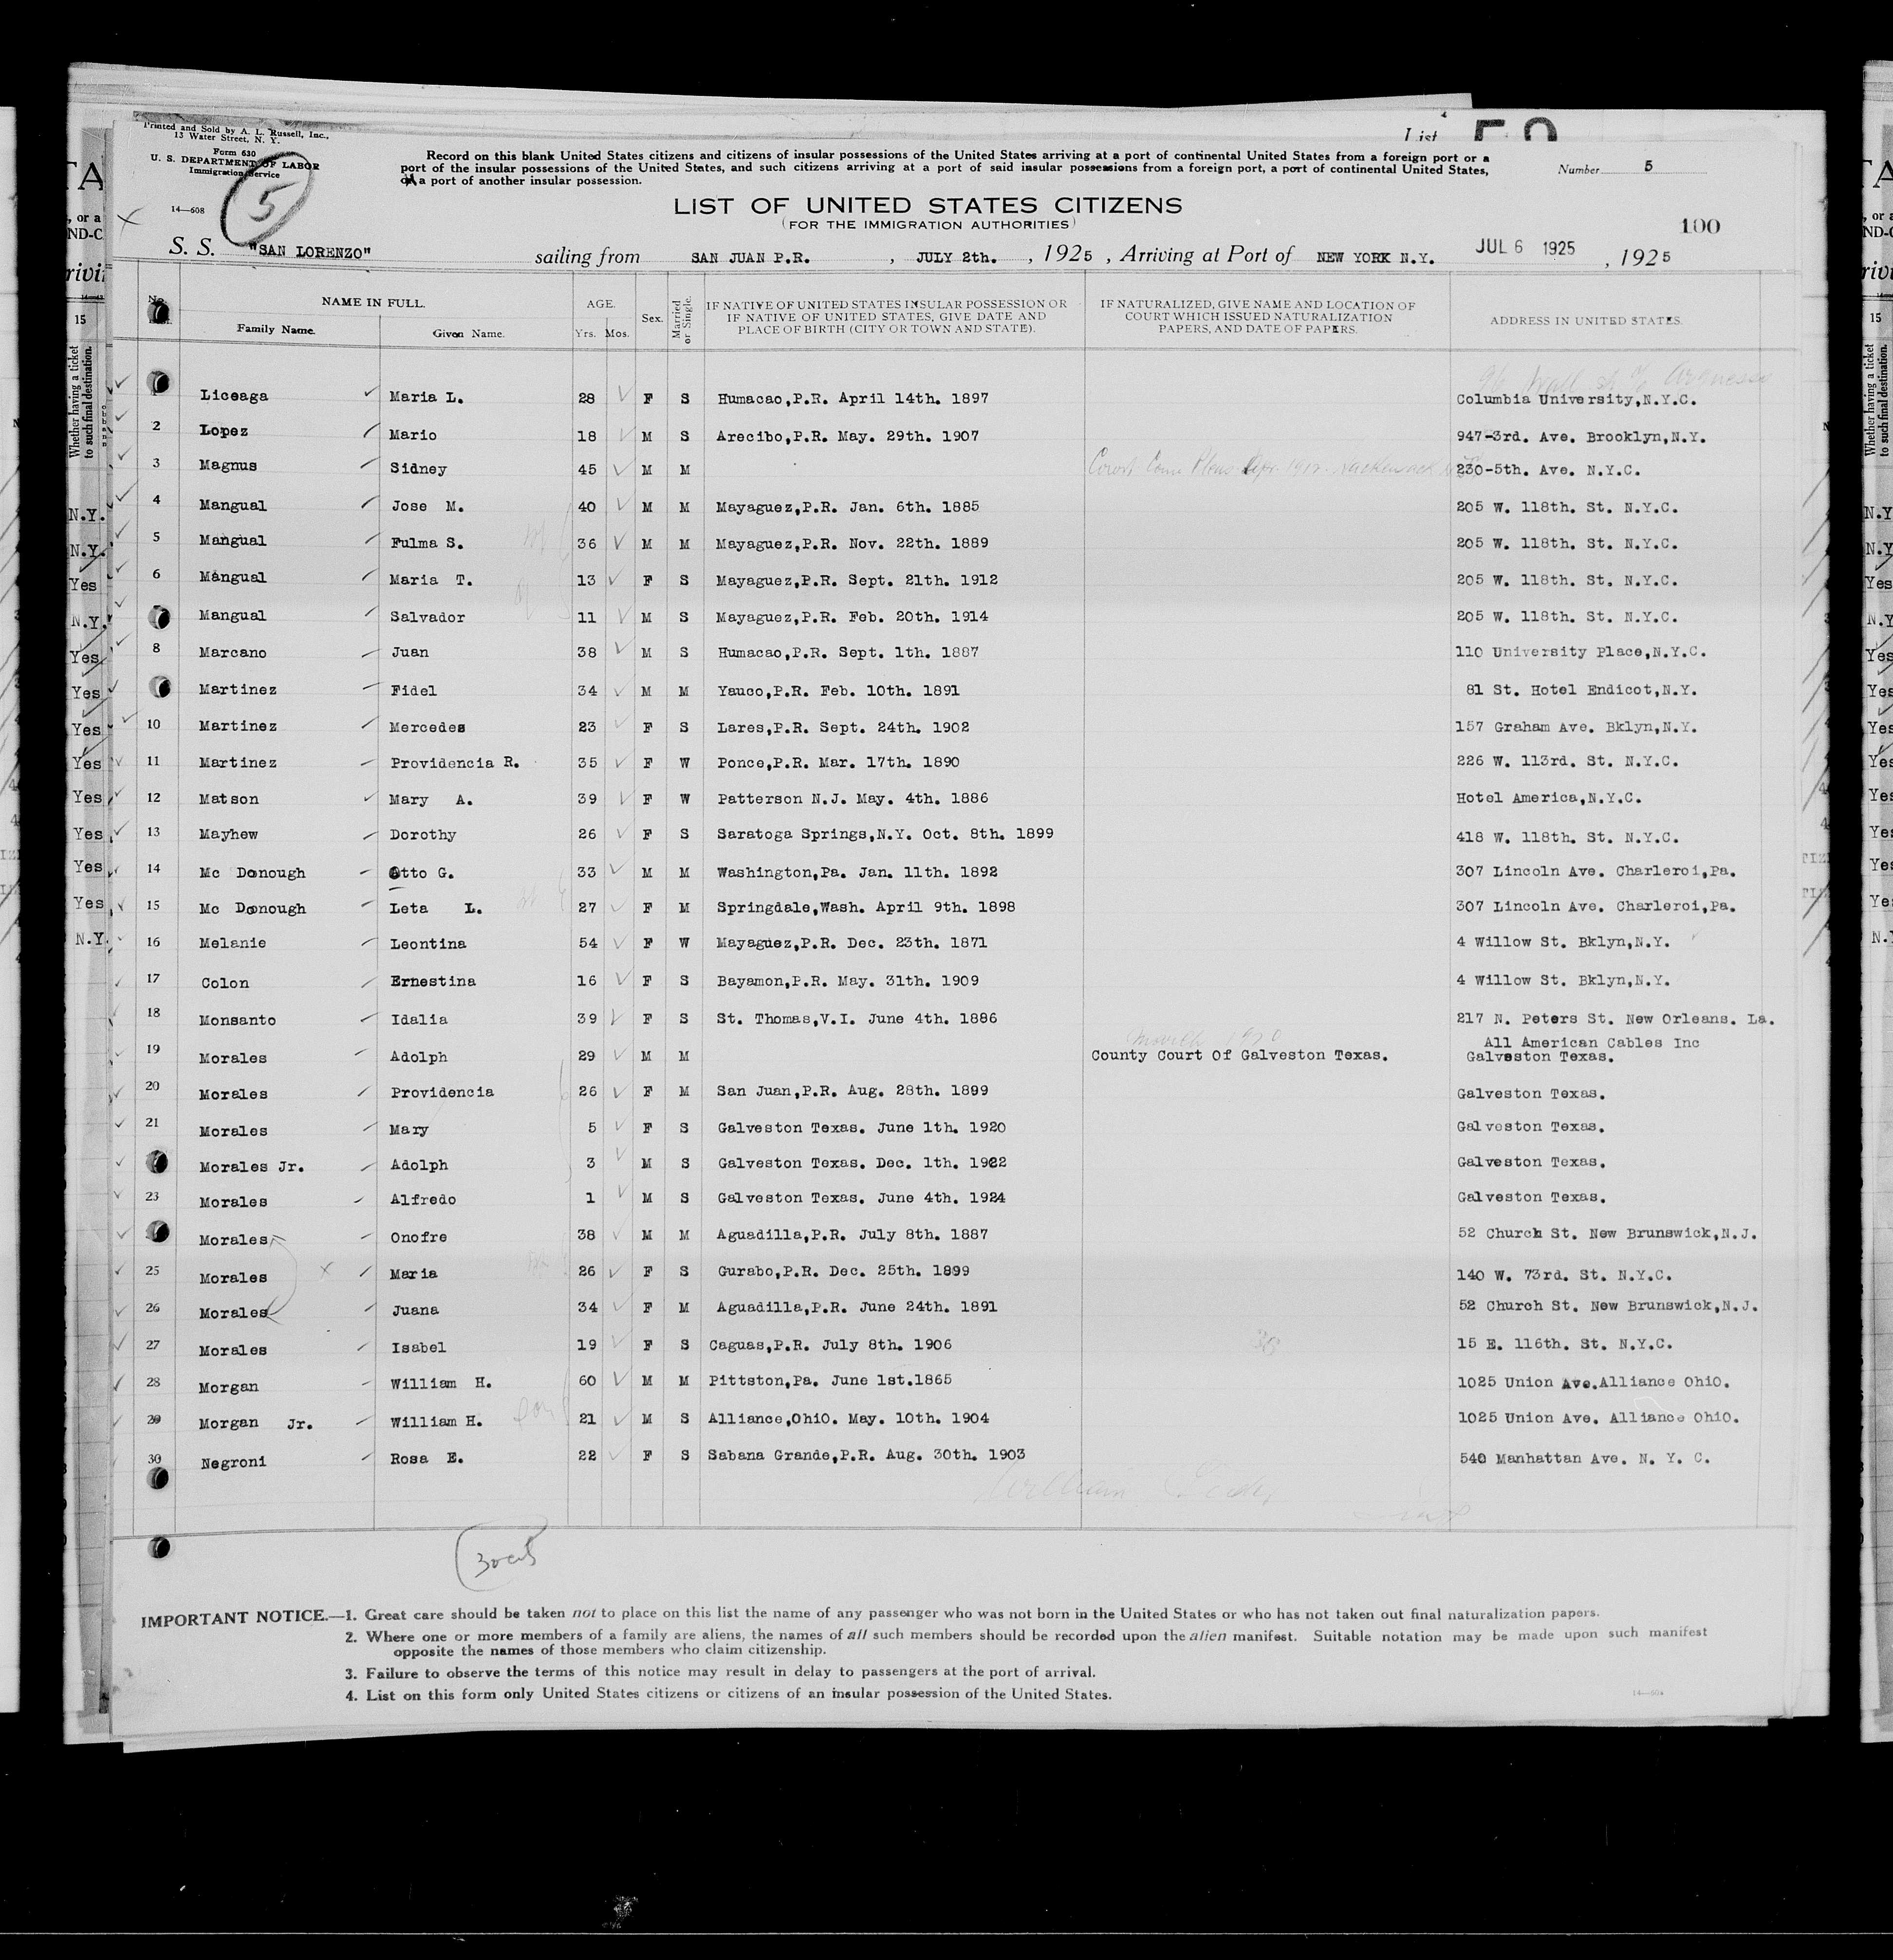
Task: Click the given name 'Providencia' in row 20
Action: [441, 1092]
